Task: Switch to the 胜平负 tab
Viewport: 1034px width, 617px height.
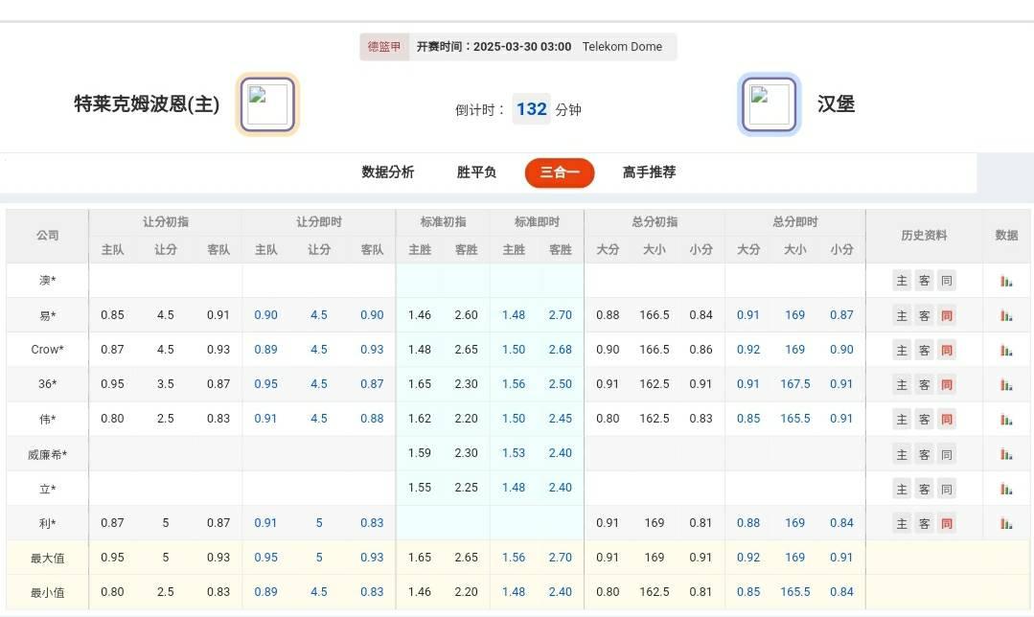Action: tap(476, 172)
